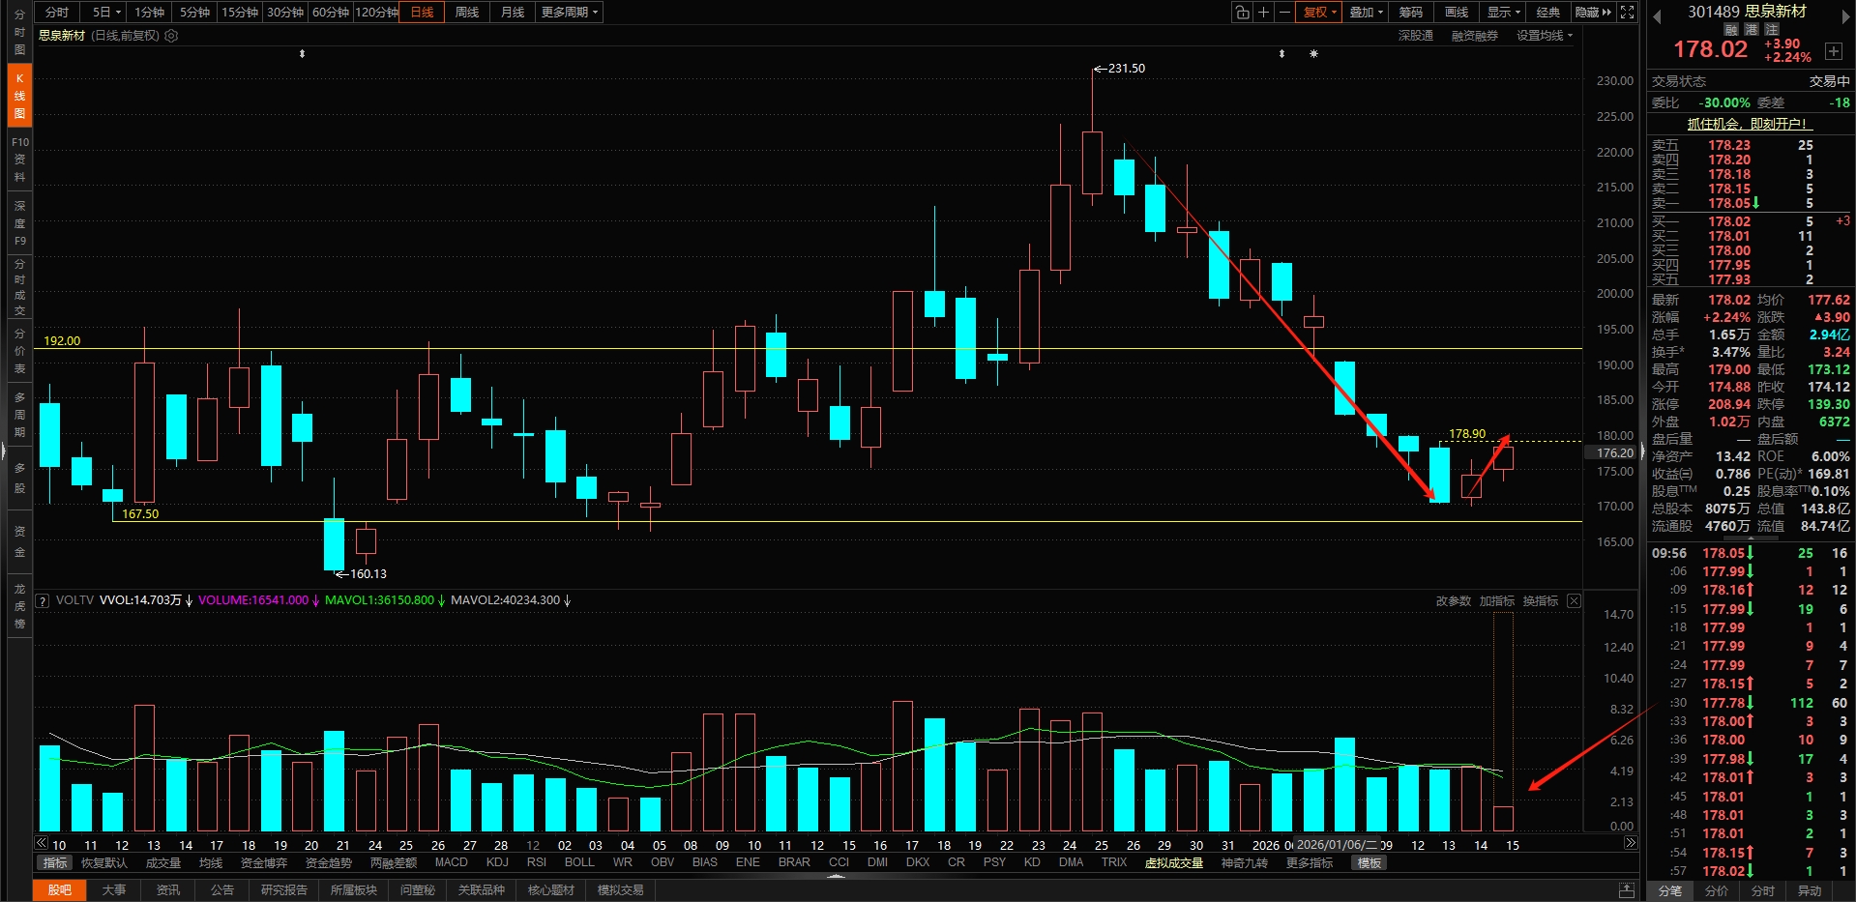Click the 融 margin trading tag
This screenshot has width=1856, height=902.
pyautogui.click(x=1731, y=29)
